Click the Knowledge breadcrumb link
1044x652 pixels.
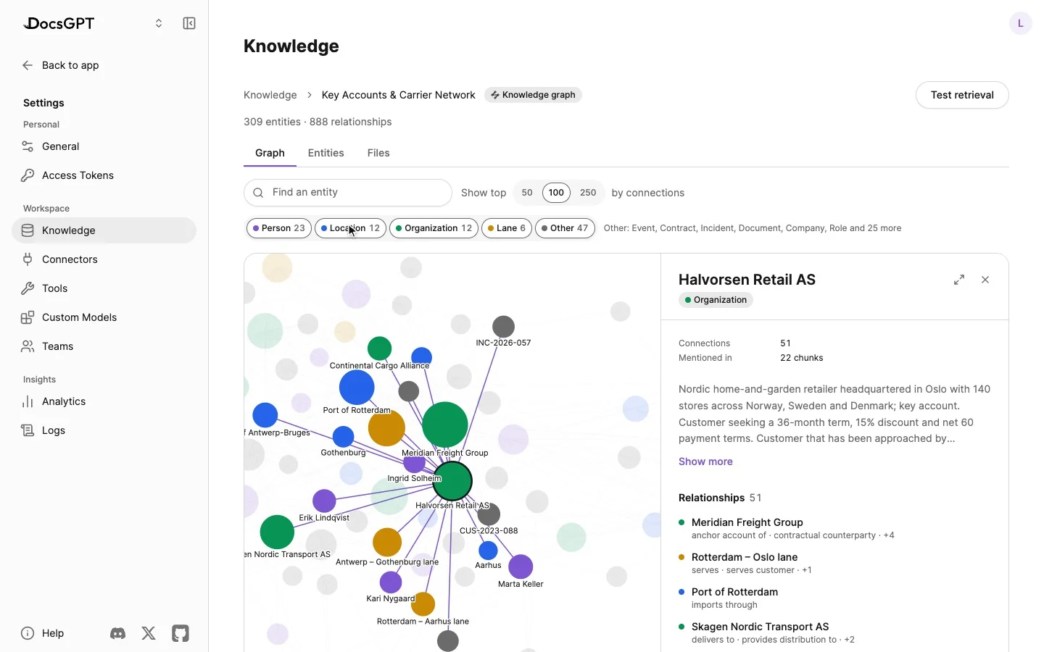tap(270, 95)
